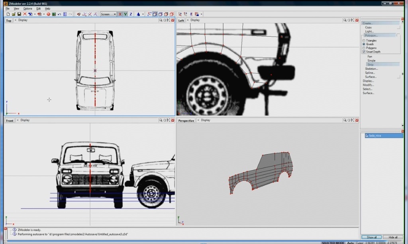Screen dimensions: 408x244
Task: Uncheck the Smart Depth checkbox
Action: pyautogui.click(x=364, y=52)
